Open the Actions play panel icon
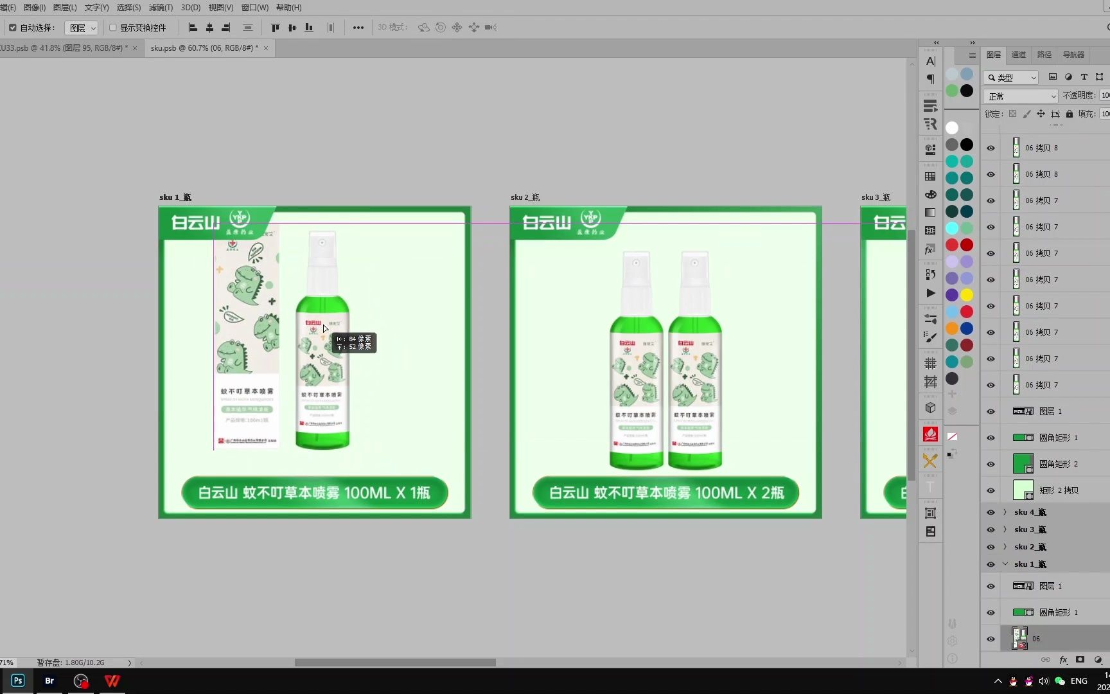The width and height of the screenshot is (1110, 694). pyautogui.click(x=930, y=293)
